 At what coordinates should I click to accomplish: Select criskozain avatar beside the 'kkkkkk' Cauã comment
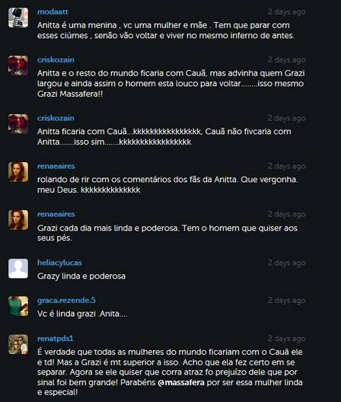[18, 124]
